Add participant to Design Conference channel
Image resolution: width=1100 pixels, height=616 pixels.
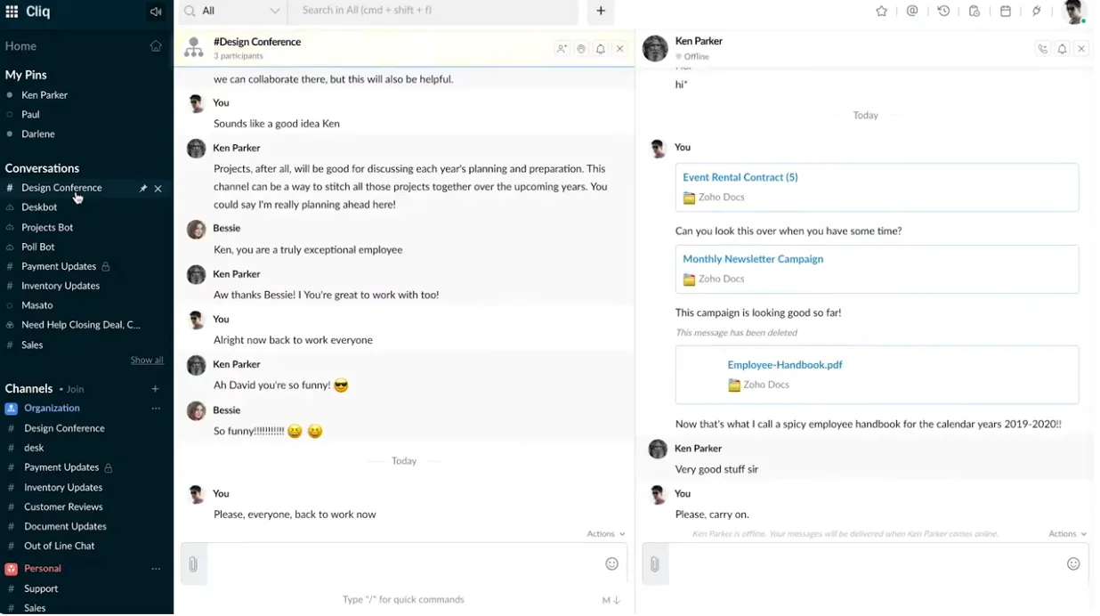click(562, 49)
